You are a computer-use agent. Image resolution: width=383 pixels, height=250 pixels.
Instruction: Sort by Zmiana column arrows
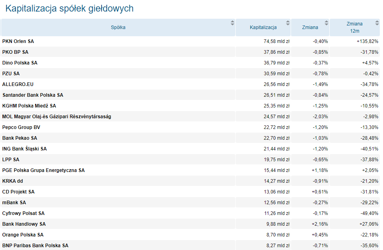[326, 23]
